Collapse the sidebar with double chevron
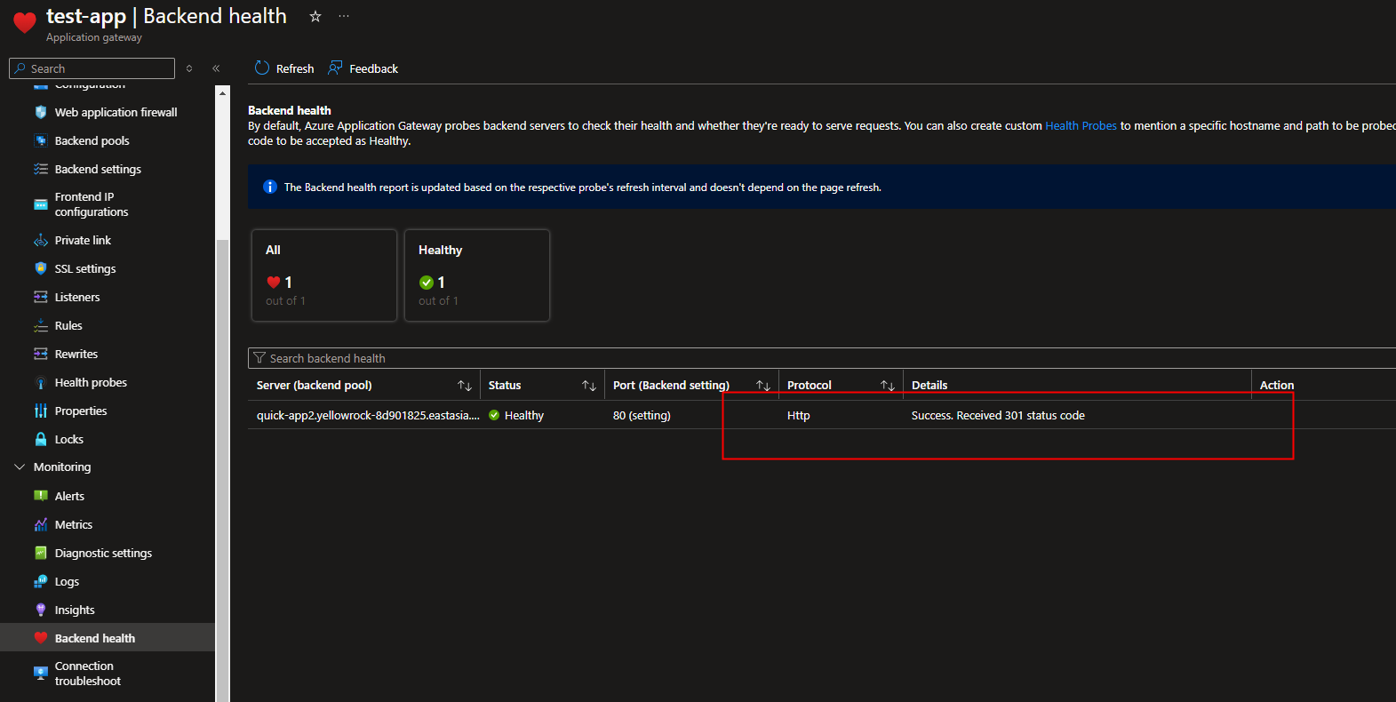Image resolution: width=1396 pixels, height=702 pixels. click(216, 68)
